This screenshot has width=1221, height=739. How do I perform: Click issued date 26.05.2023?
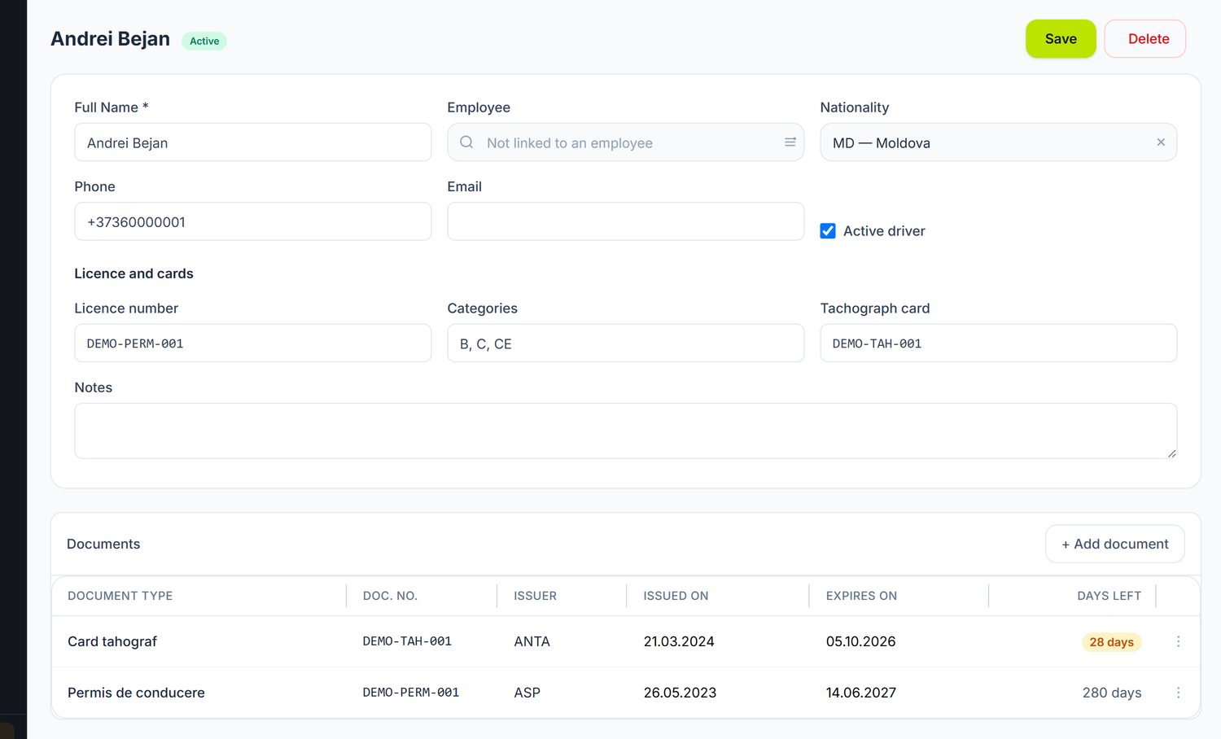pyautogui.click(x=680, y=693)
